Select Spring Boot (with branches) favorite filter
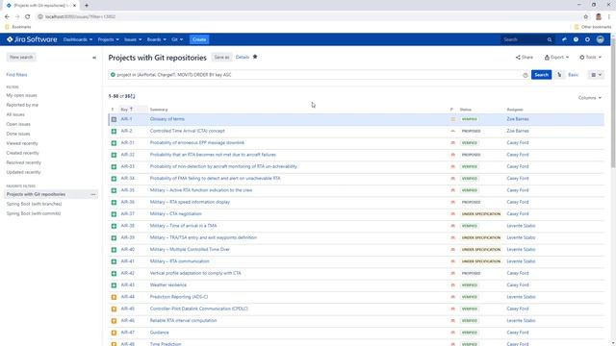 click(x=34, y=204)
